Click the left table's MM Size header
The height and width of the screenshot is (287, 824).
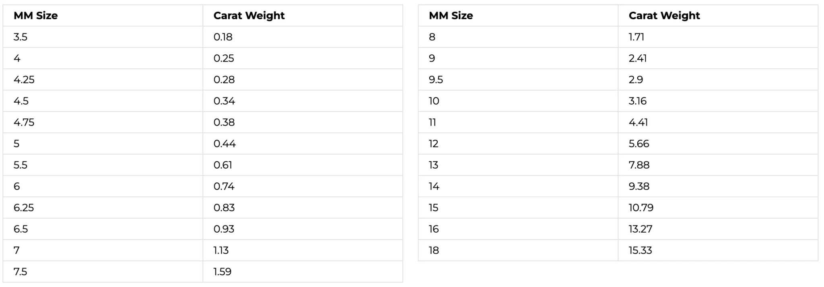pyautogui.click(x=35, y=16)
